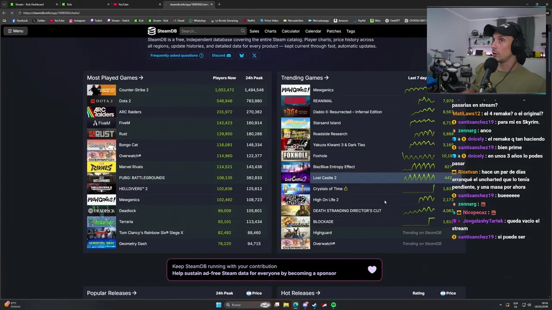Viewport: 552px width, 310px height.
Task: Click the Steam icon beside Popular Releases Price
Action: [249, 293]
